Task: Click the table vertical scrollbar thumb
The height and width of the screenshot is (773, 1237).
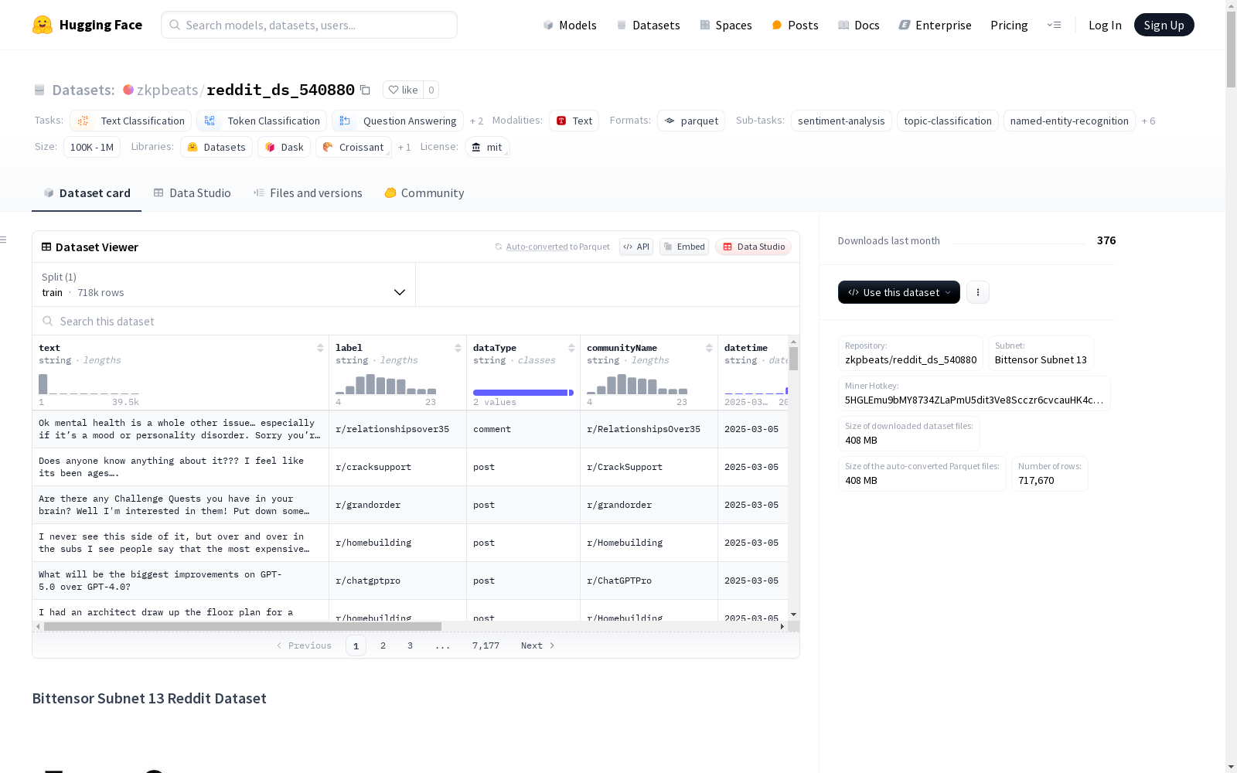Action: click(x=793, y=359)
